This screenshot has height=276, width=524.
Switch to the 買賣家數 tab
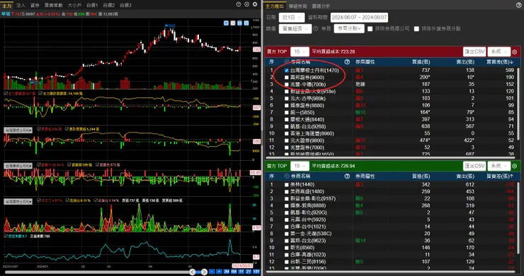click(x=54, y=5)
